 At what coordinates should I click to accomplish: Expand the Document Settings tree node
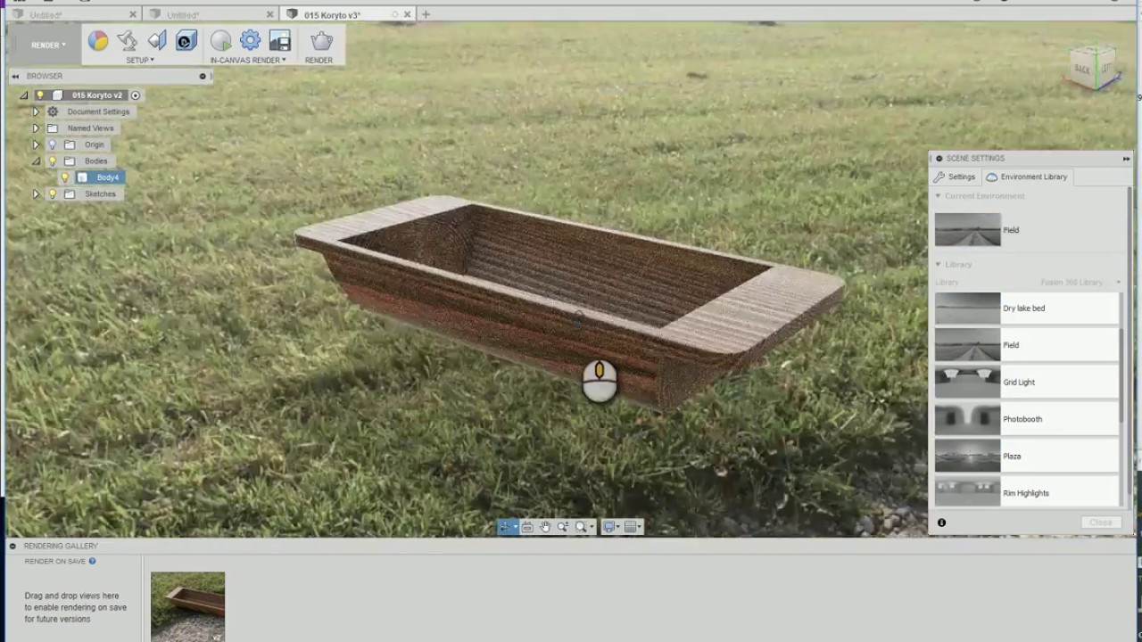[36, 111]
